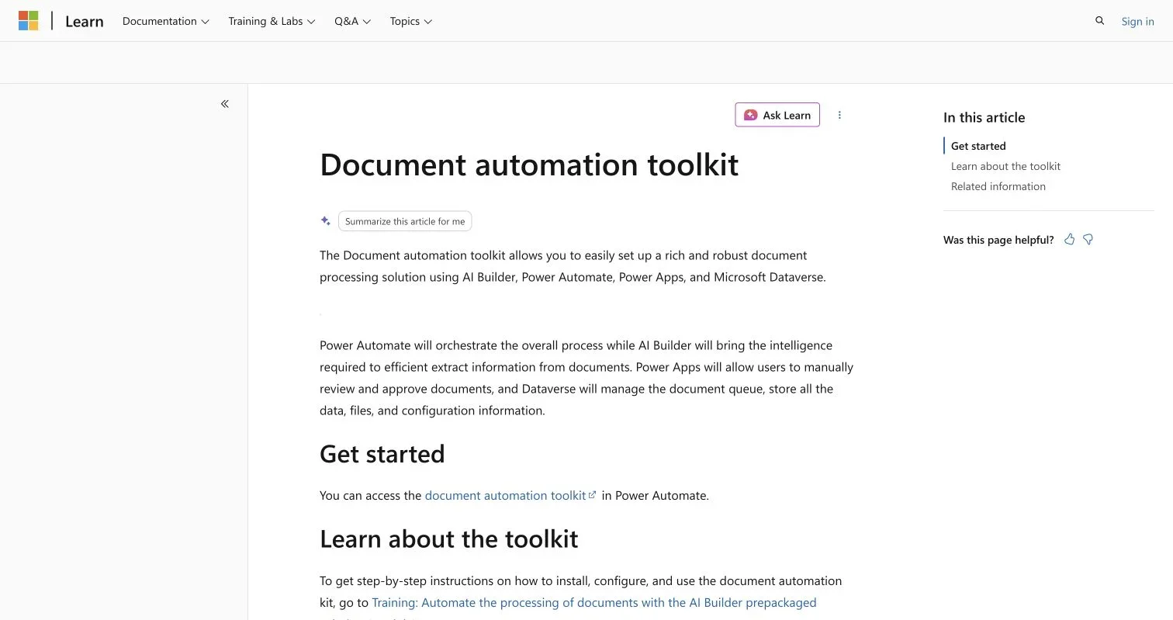The height and width of the screenshot is (620, 1173).
Task: Go to the Learn home link
Action: coord(85,21)
